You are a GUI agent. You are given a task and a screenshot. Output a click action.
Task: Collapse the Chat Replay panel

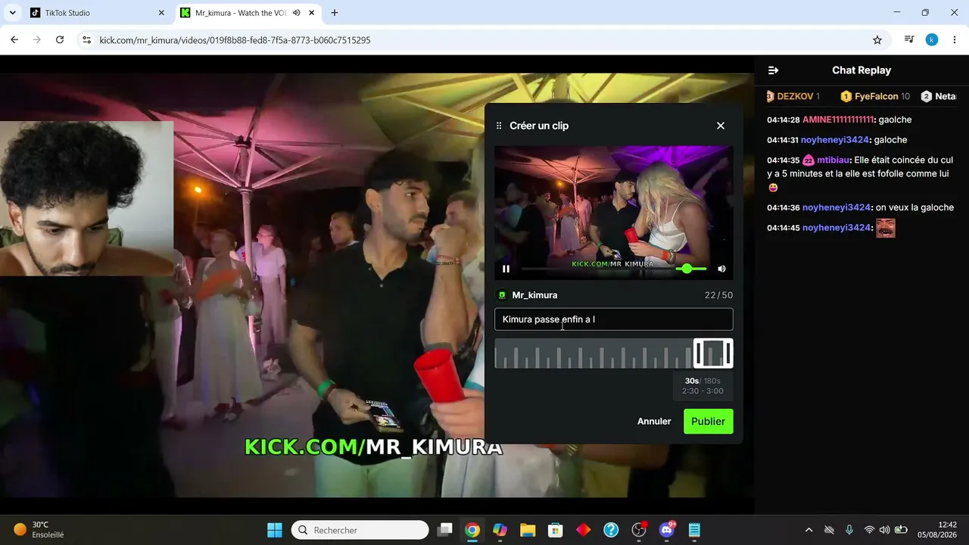tap(773, 70)
